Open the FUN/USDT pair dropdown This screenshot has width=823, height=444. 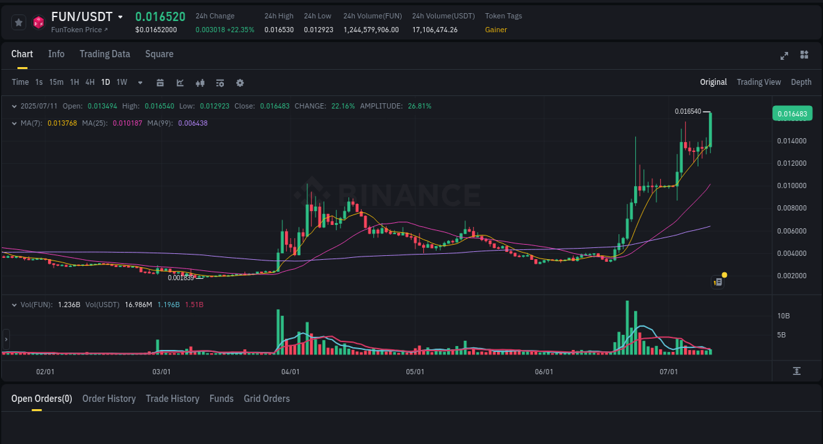click(122, 16)
